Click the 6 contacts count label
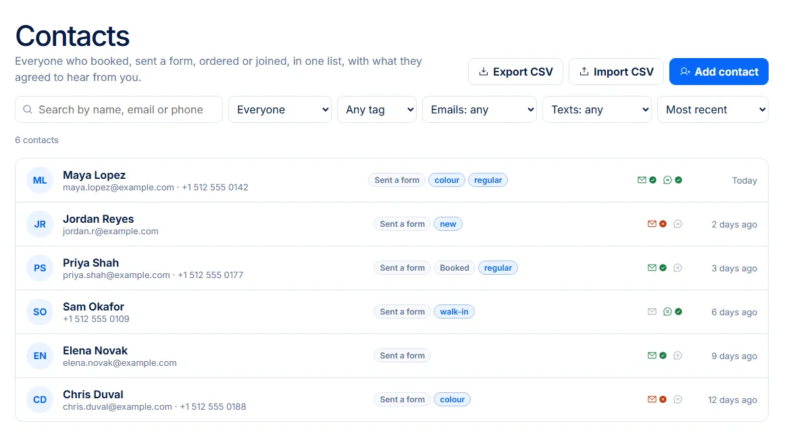 (x=36, y=140)
